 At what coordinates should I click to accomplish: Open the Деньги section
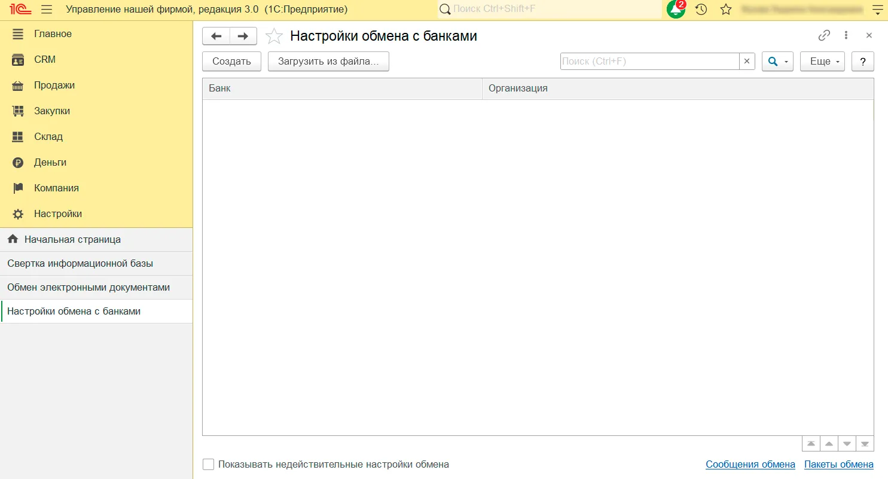(50, 162)
